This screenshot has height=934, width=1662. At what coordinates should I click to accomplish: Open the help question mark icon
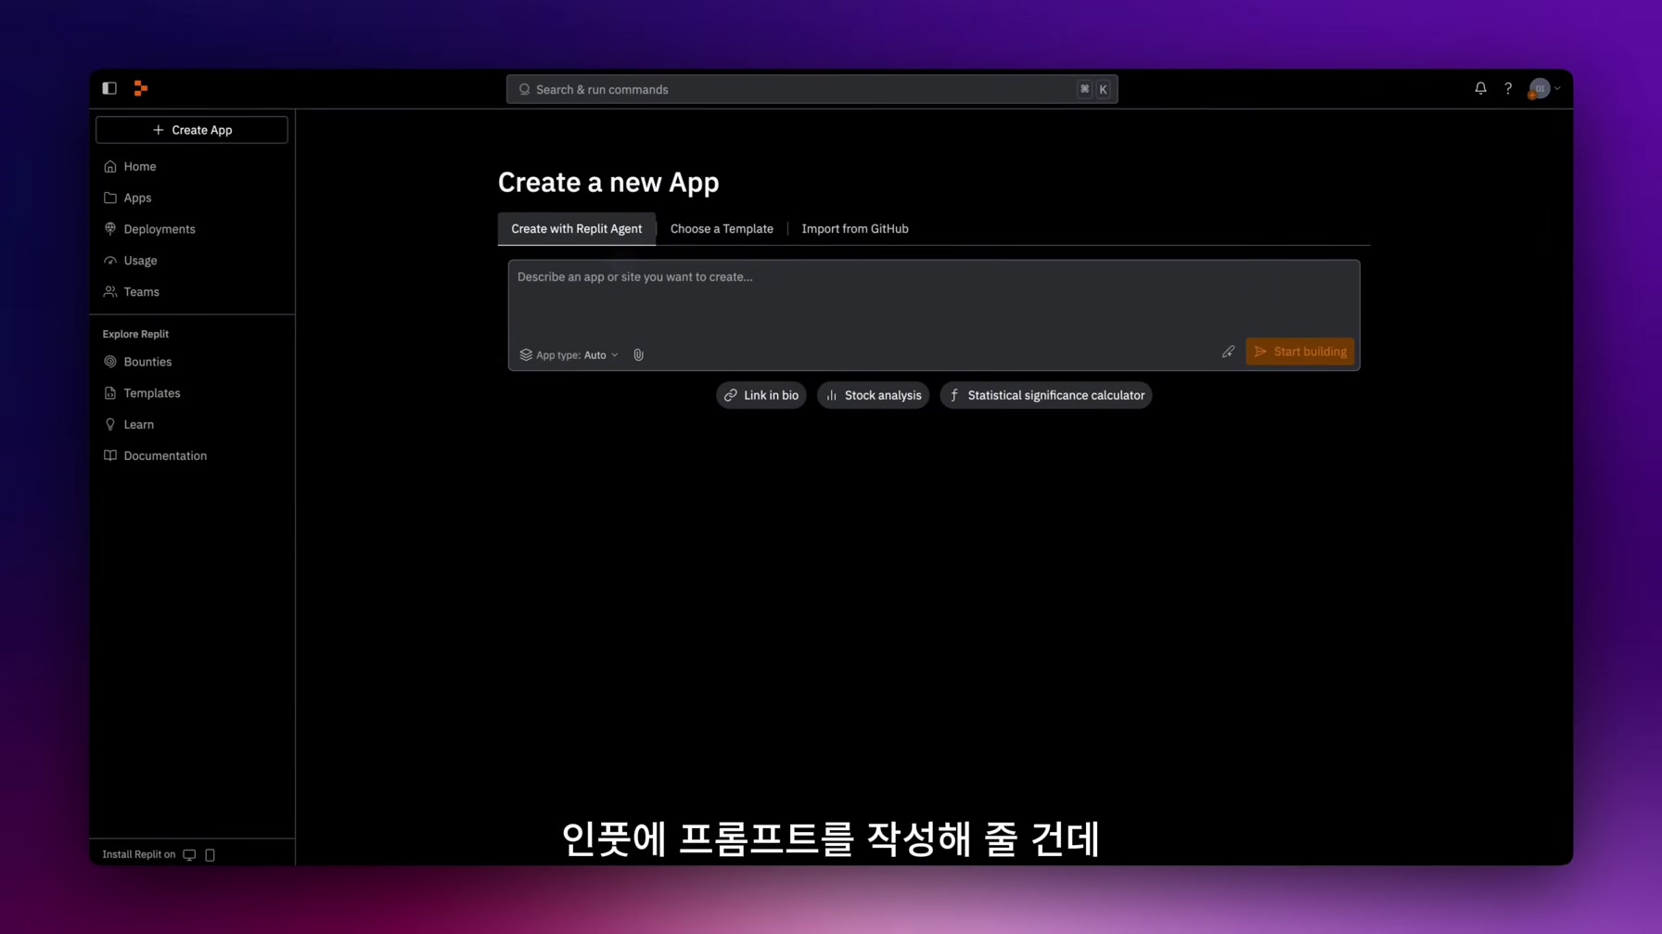coord(1508,88)
